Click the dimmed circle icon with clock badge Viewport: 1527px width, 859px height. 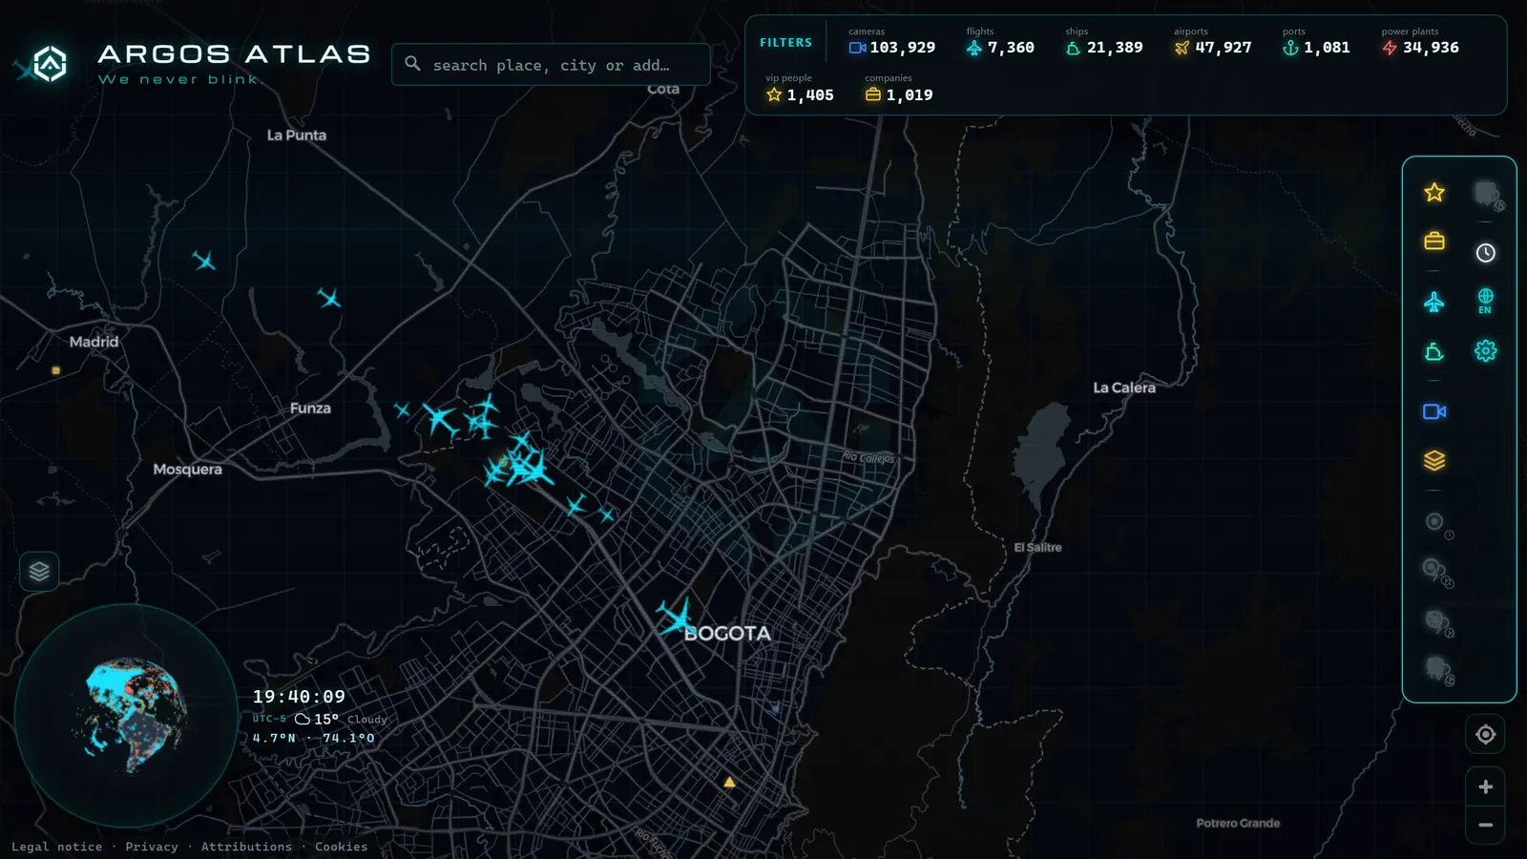(x=1438, y=524)
